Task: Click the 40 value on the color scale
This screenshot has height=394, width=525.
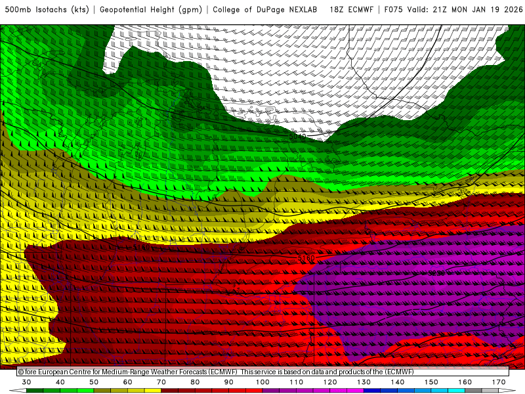Action: [60, 382]
